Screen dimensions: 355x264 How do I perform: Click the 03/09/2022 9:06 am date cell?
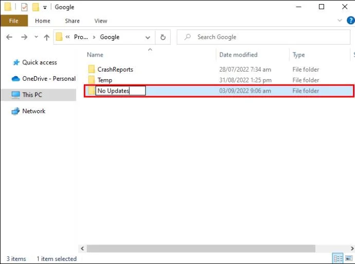[245, 91]
